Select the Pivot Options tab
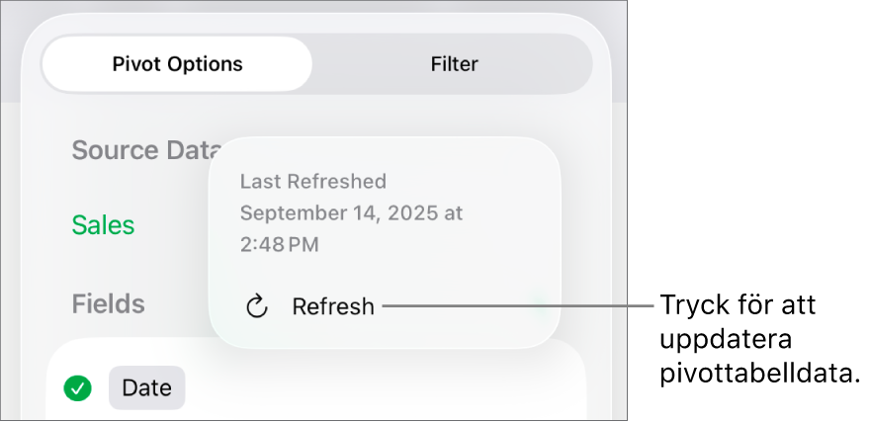The height and width of the screenshot is (423, 870). (x=177, y=64)
